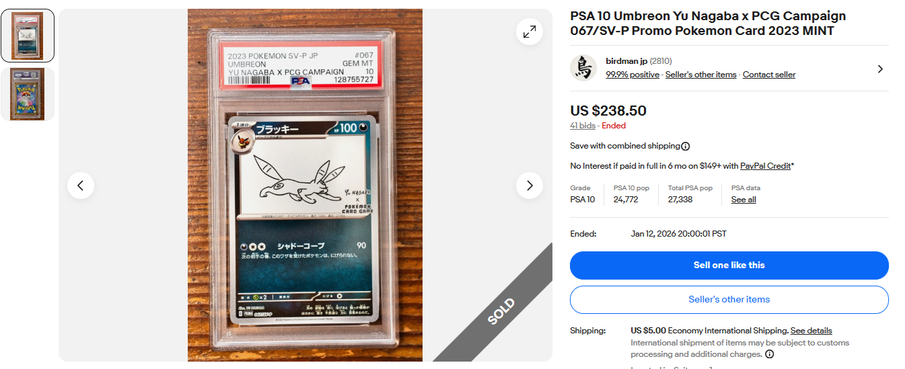Image resolution: width=905 pixels, height=369 pixels.
Task: Click the info icon after customs charges text
Action: (769, 354)
